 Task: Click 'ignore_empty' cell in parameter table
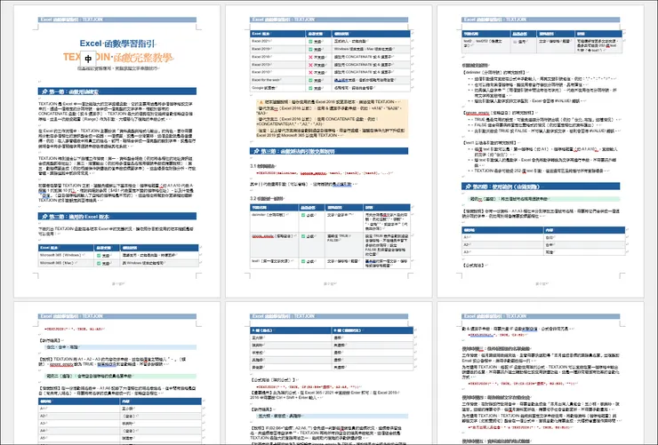click(x=275, y=245)
